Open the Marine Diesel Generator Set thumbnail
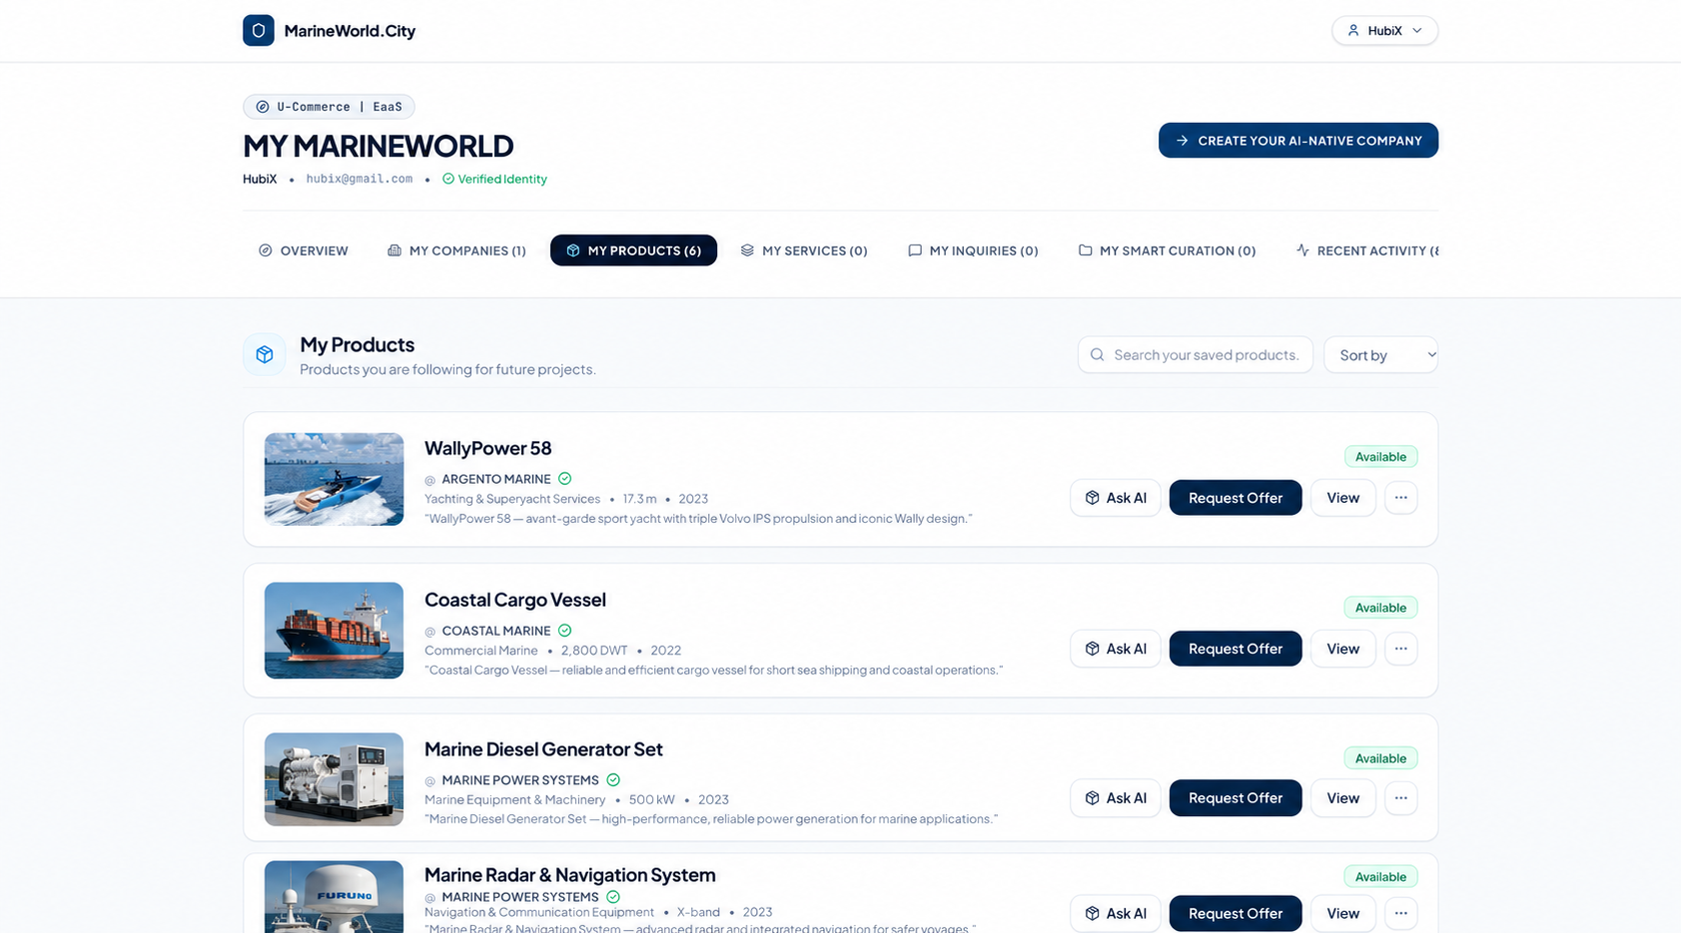 tap(334, 779)
